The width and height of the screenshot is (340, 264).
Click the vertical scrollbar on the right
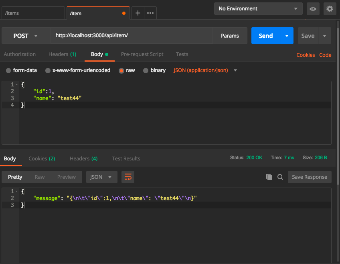click(x=338, y=106)
